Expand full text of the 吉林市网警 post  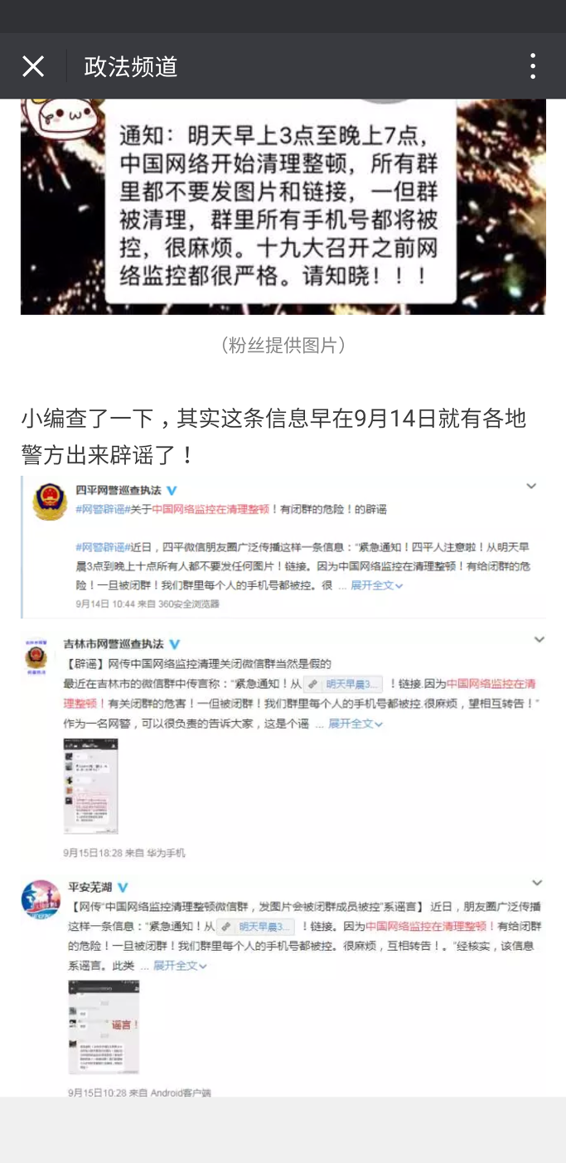(356, 724)
